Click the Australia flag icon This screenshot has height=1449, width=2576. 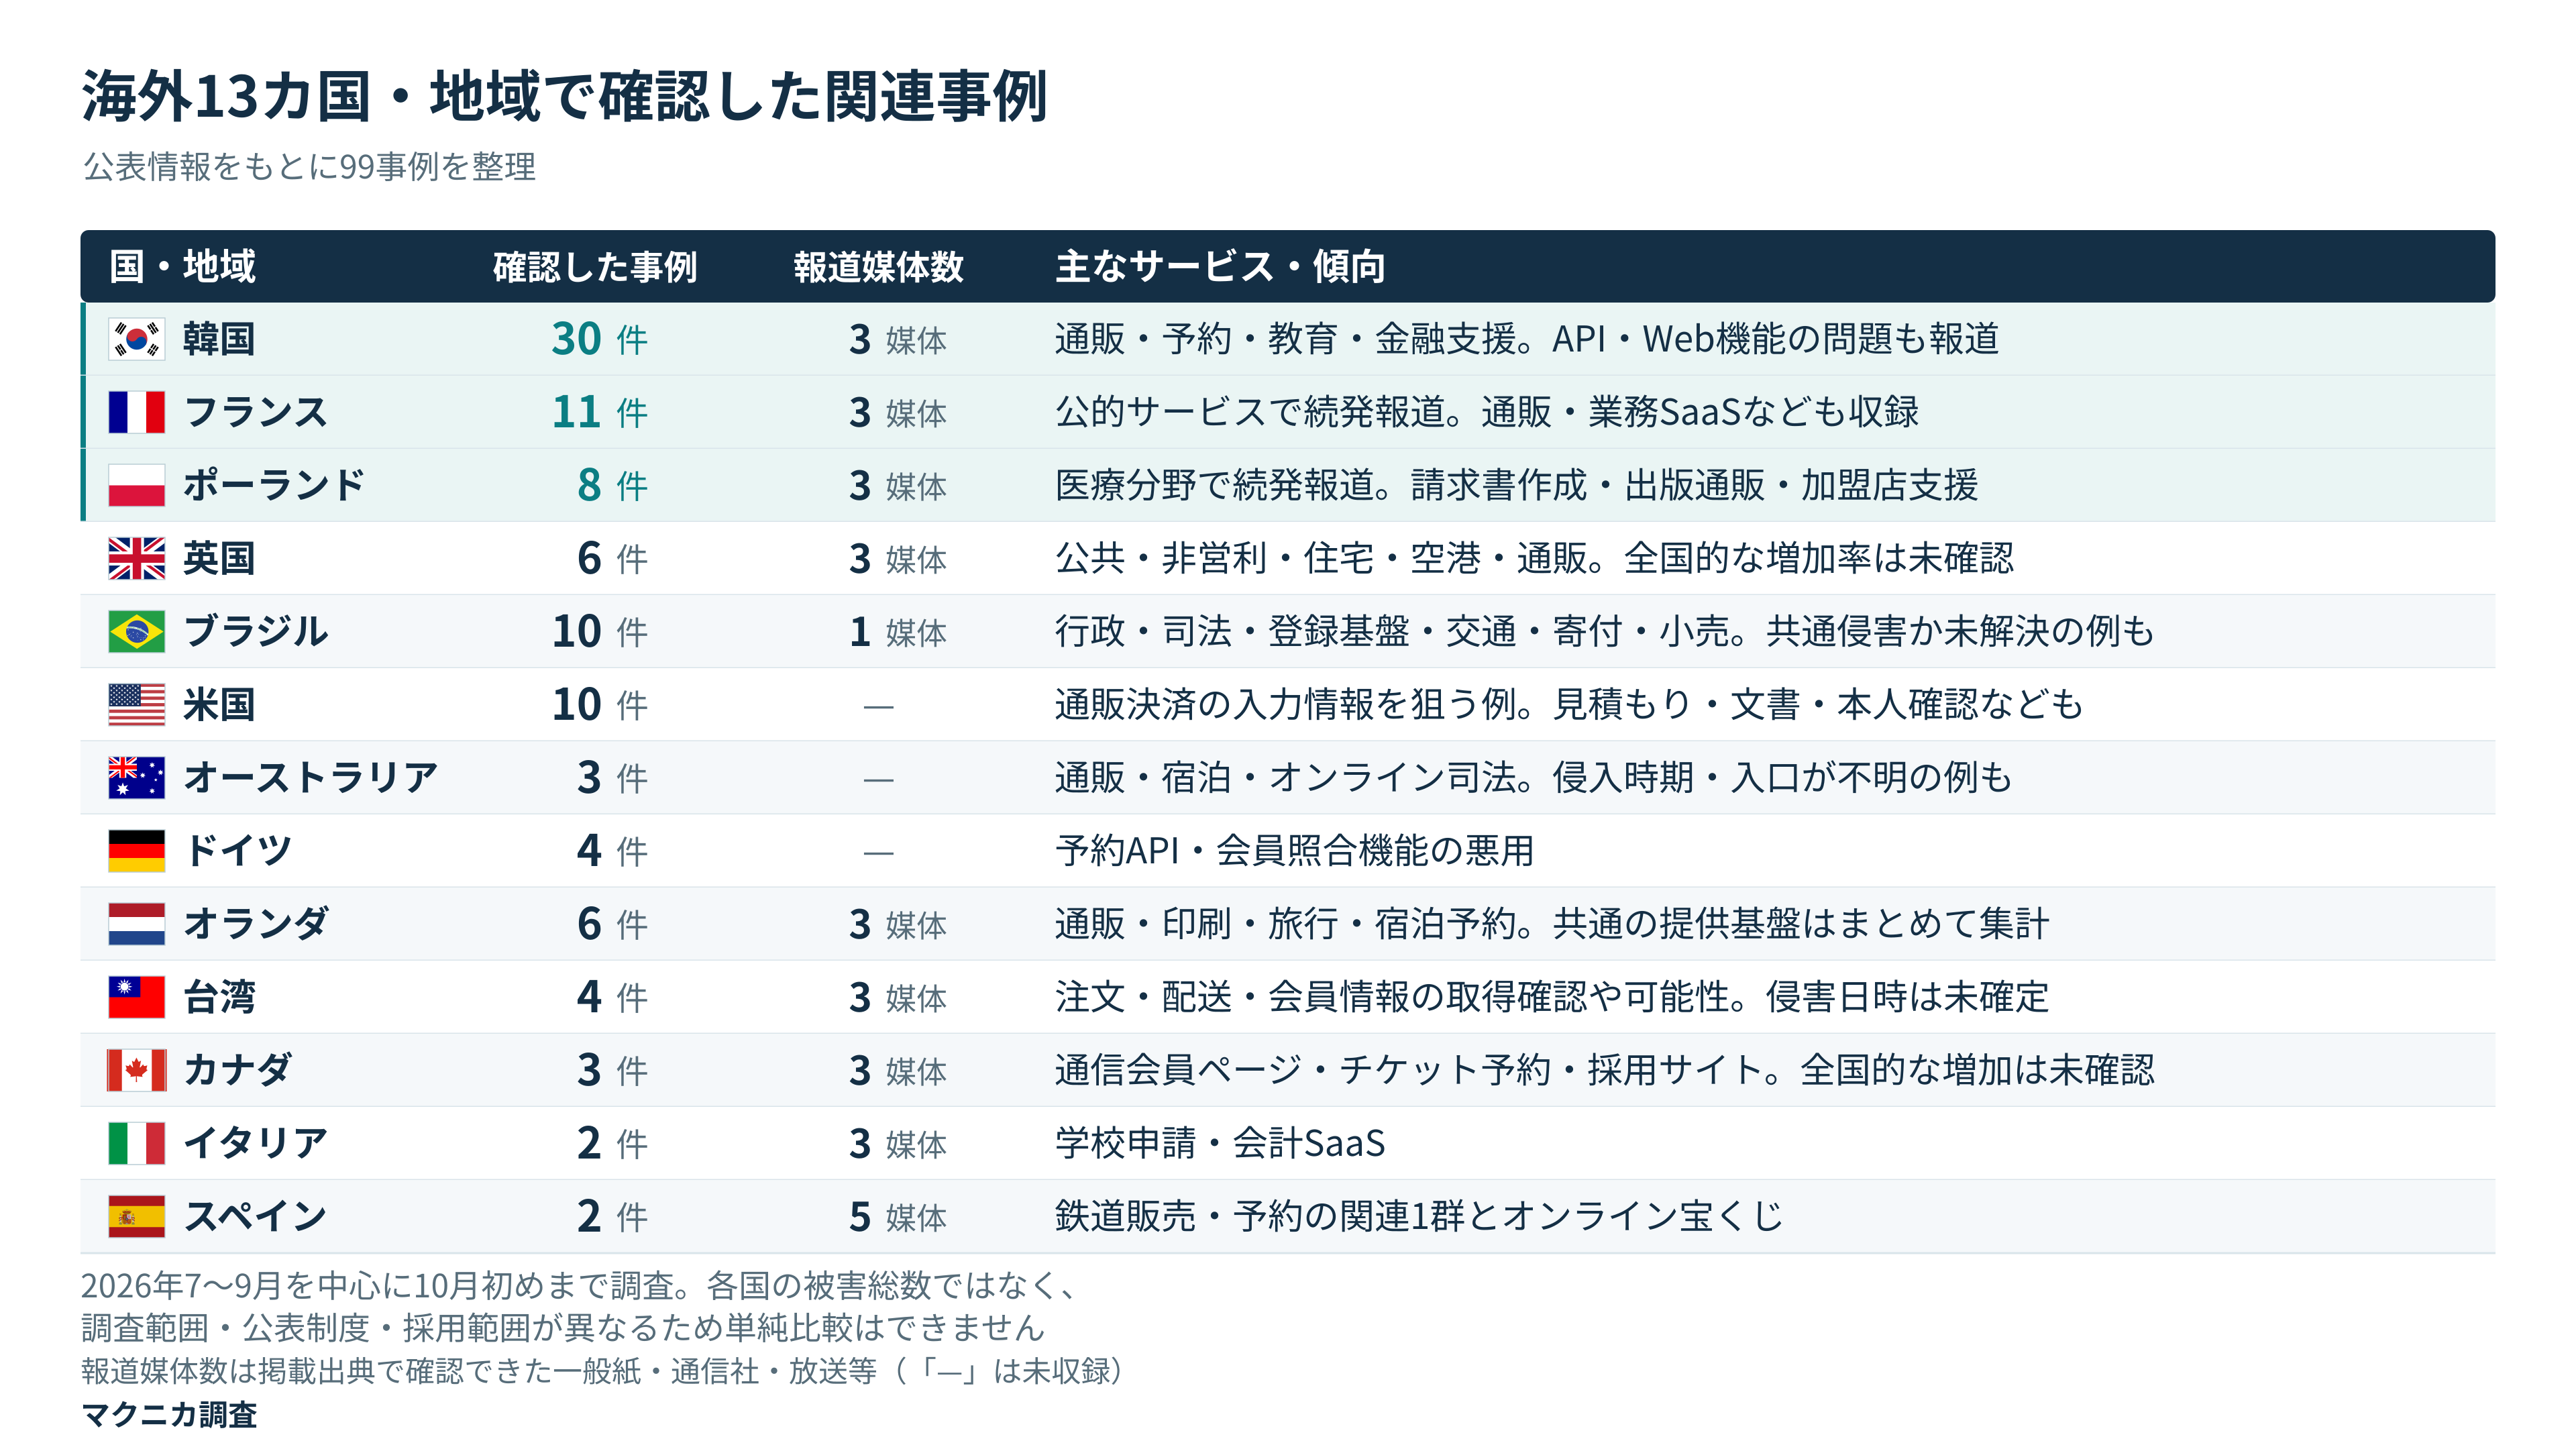(x=137, y=777)
